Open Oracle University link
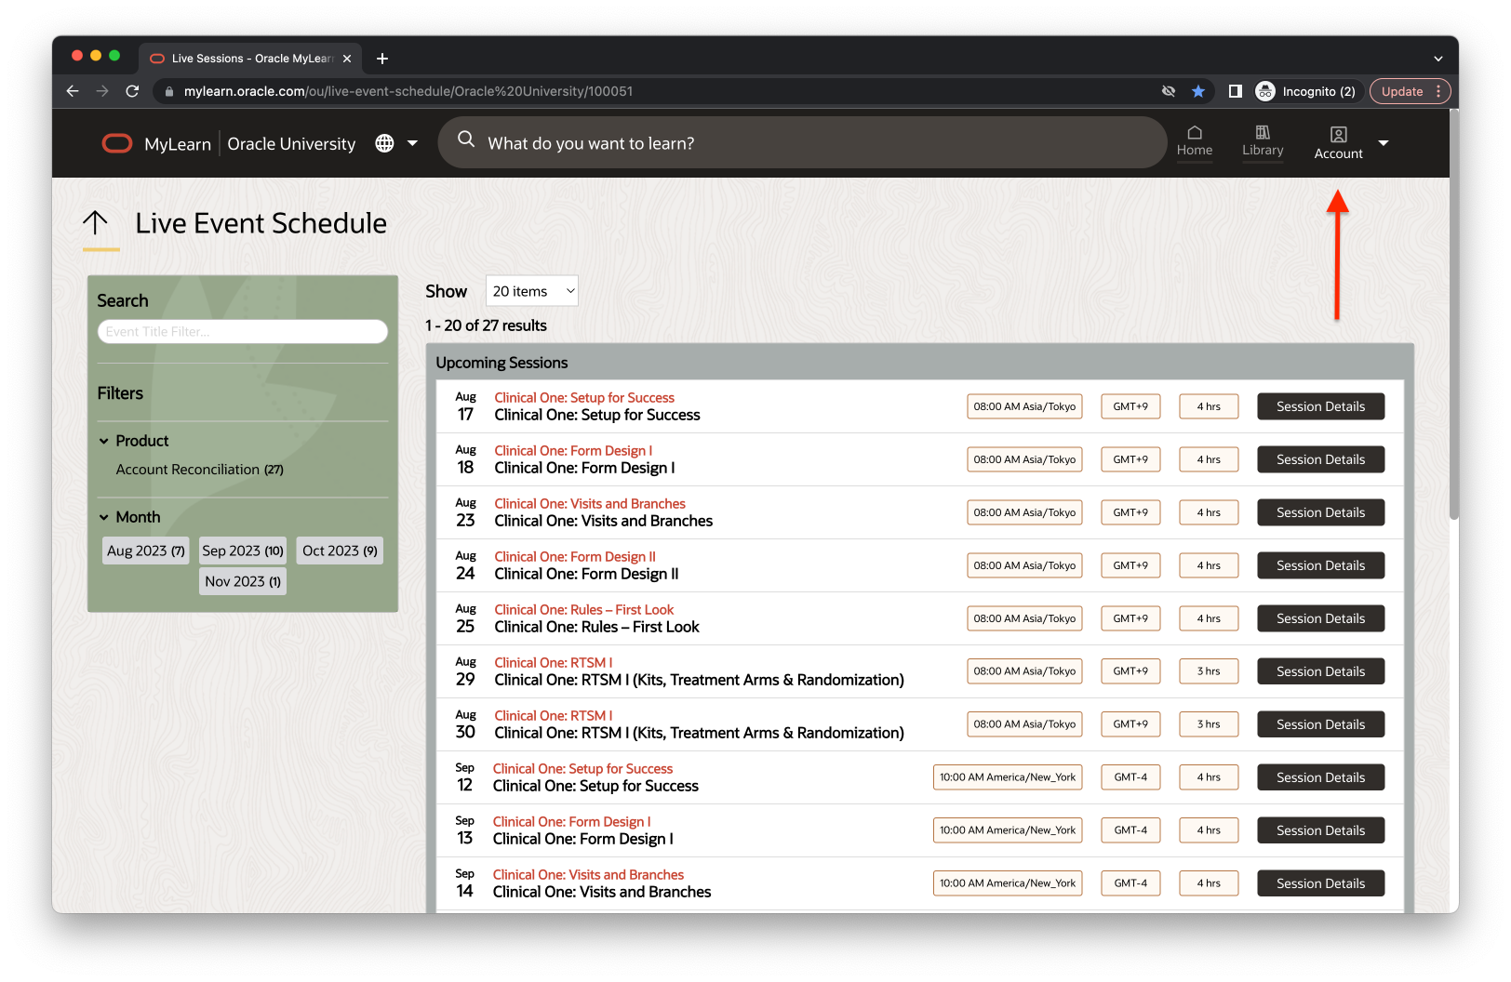Image resolution: width=1511 pixels, height=982 pixels. point(291,144)
